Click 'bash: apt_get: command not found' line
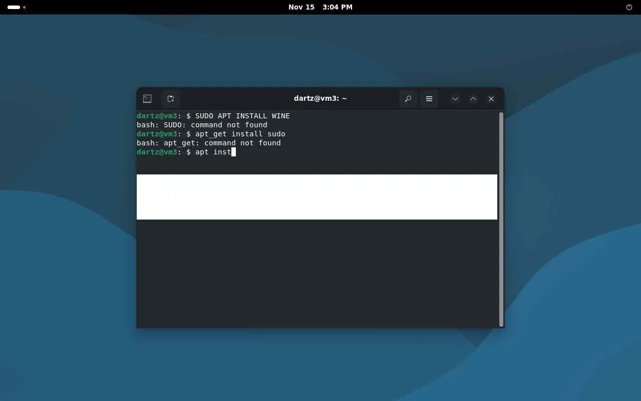This screenshot has height=401, width=641. (209, 143)
